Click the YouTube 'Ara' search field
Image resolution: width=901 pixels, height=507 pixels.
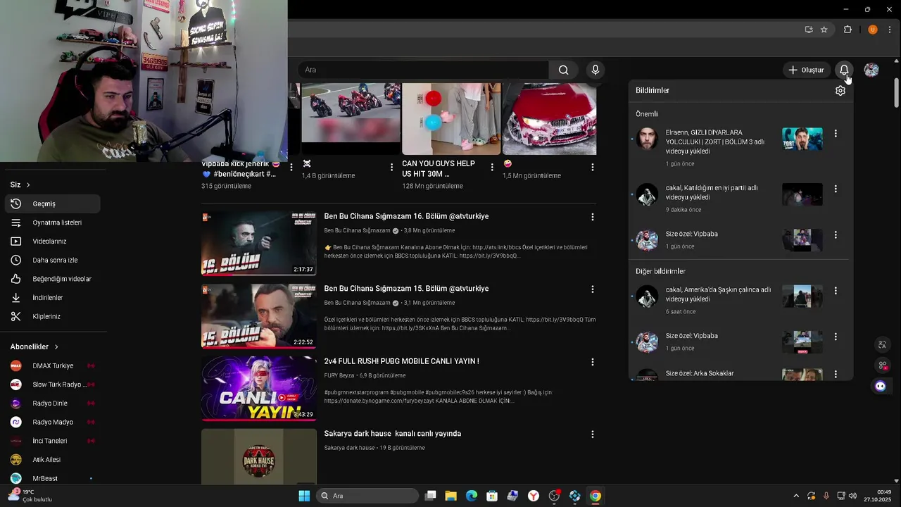pyautogui.click(x=422, y=70)
